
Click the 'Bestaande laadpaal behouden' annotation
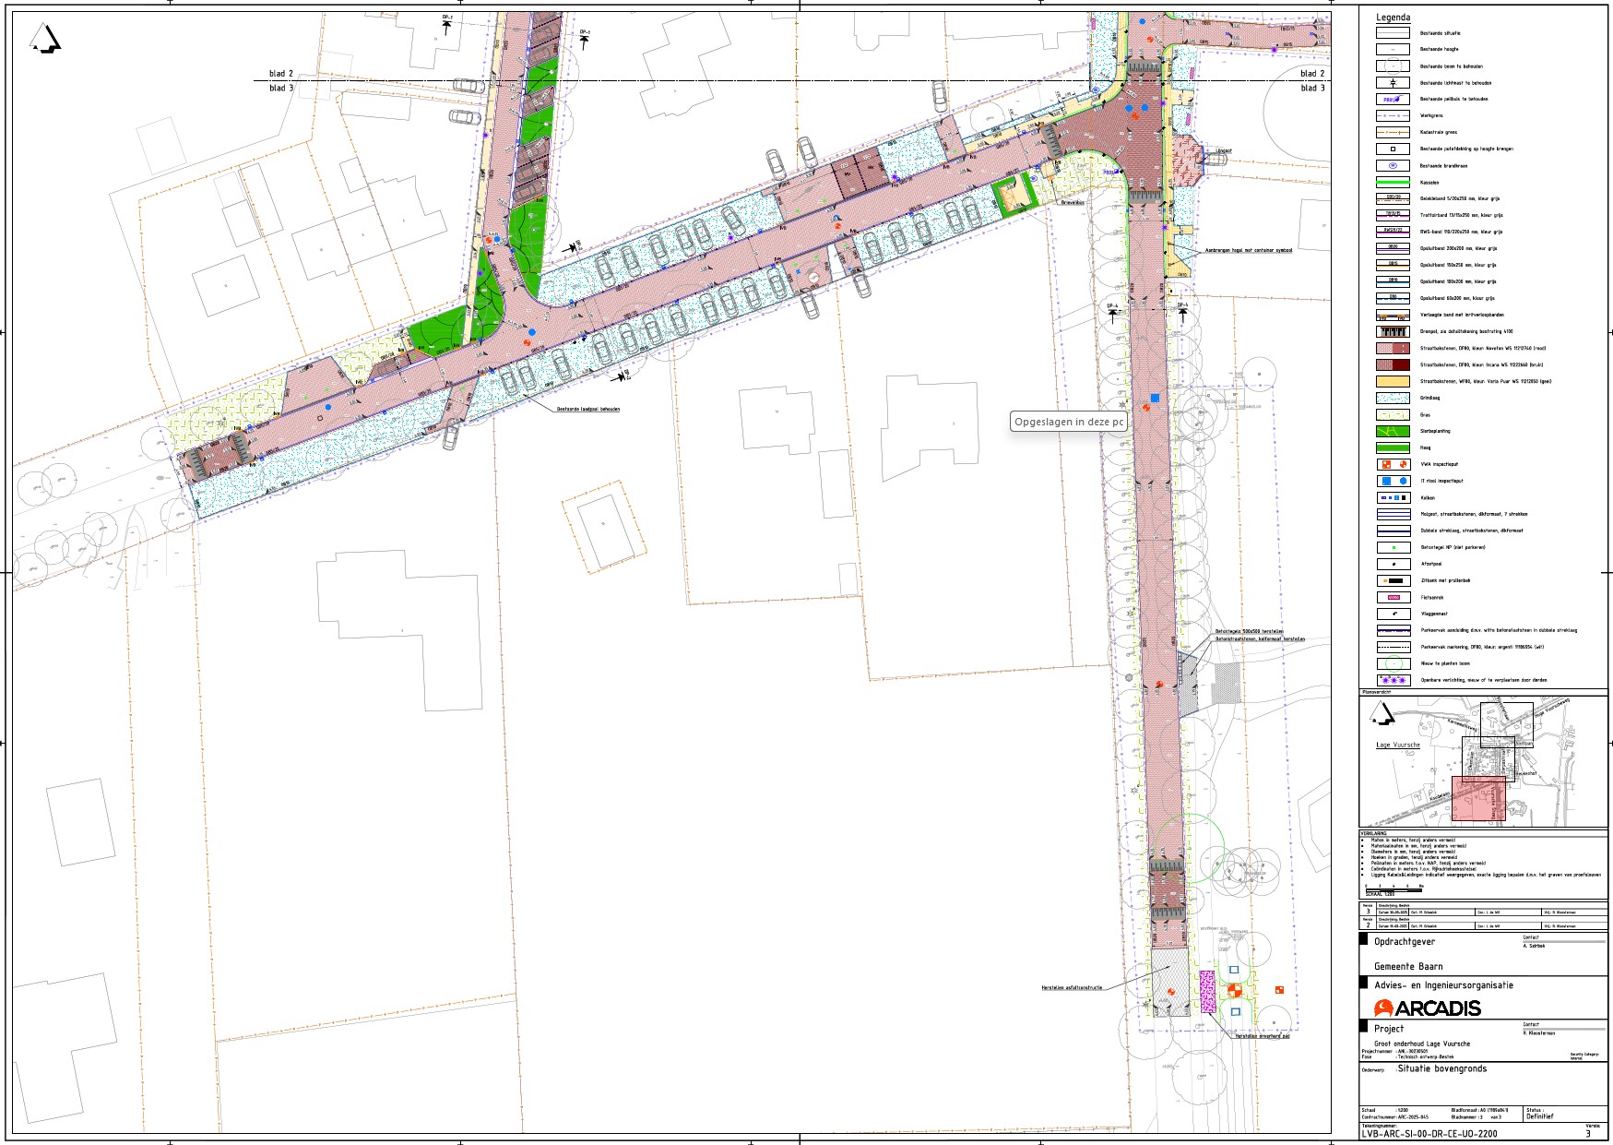point(587,409)
